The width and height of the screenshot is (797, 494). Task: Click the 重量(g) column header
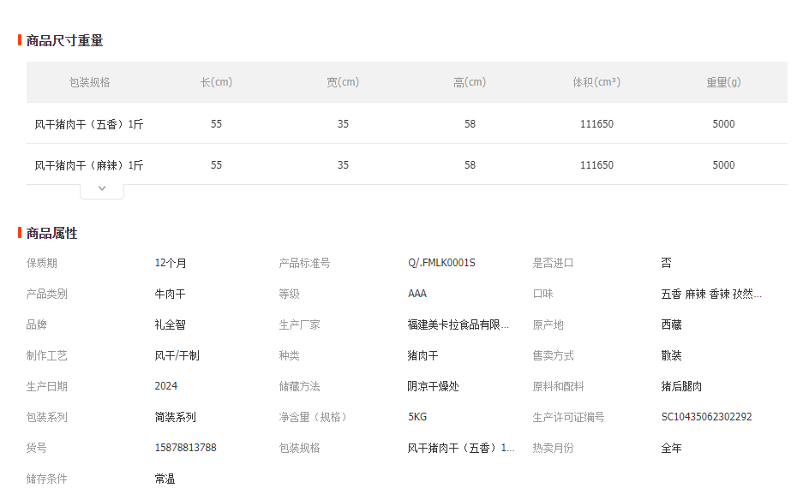click(723, 82)
